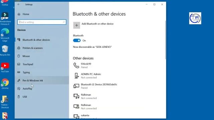Maximize the Settings window
The width and height of the screenshot is (214, 120).
pos(154,4)
